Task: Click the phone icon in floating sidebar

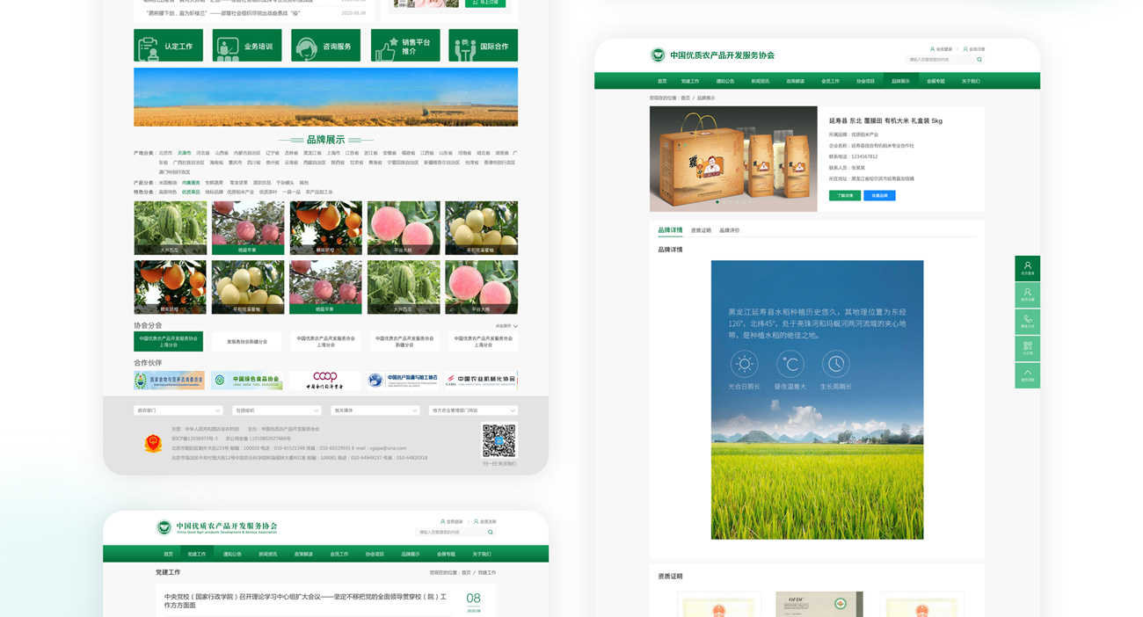Action: [1027, 322]
